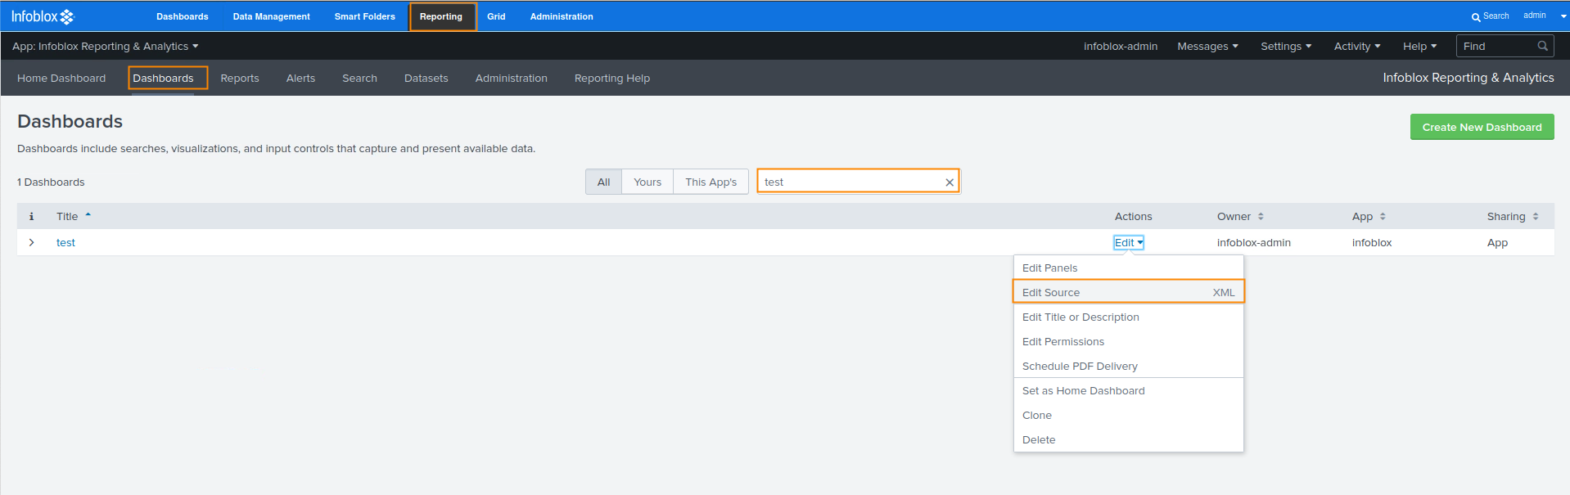Open the admin user menu arrow
The width and height of the screenshot is (1570, 495).
click(x=1563, y=16)
